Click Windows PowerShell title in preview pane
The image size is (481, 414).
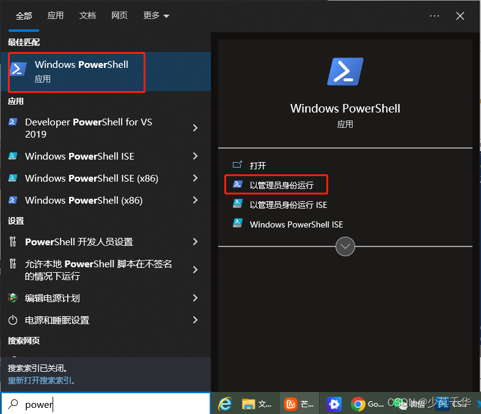pyautogui.click(x=345, y=108)
